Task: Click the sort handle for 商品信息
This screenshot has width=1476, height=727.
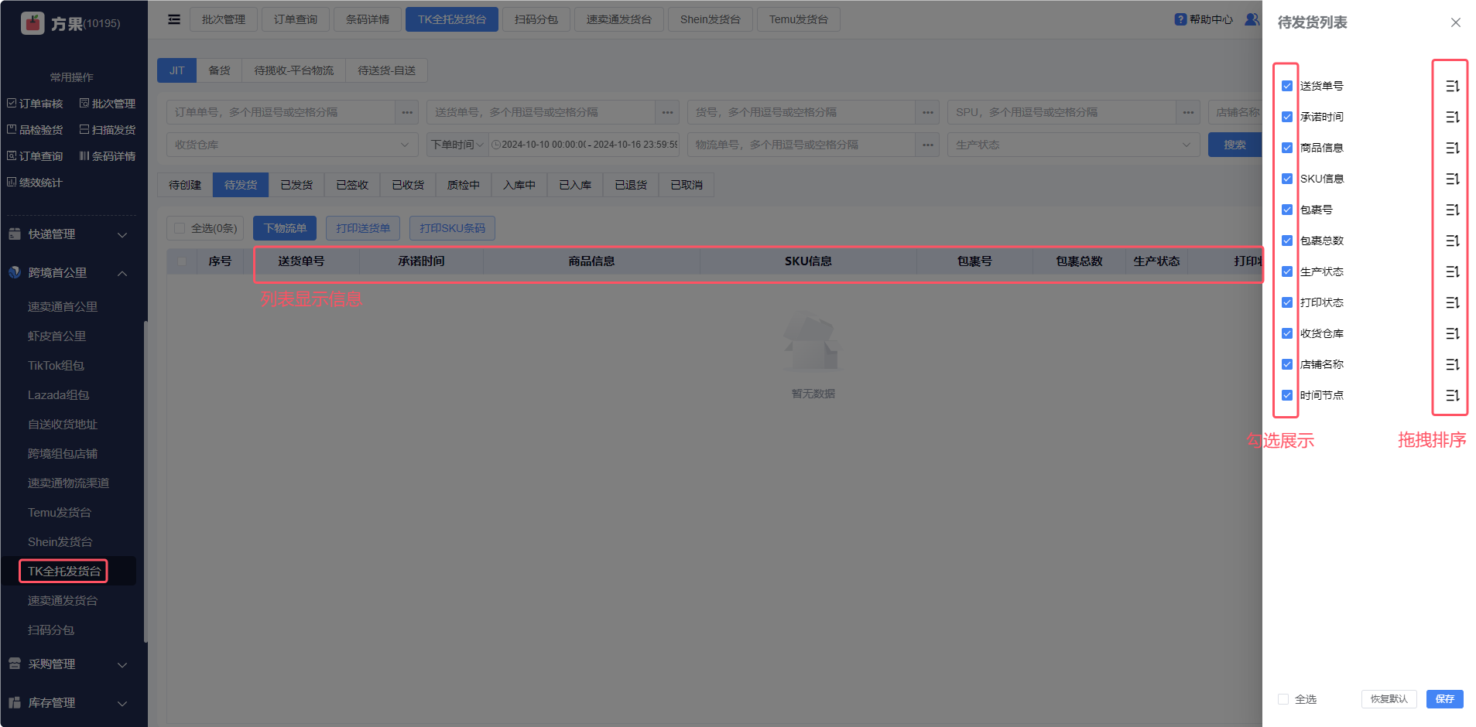Action: [1453, 148]
